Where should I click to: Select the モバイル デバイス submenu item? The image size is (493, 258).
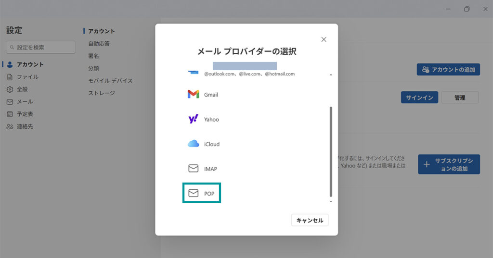pyautogui.click(x=110, y=81)
